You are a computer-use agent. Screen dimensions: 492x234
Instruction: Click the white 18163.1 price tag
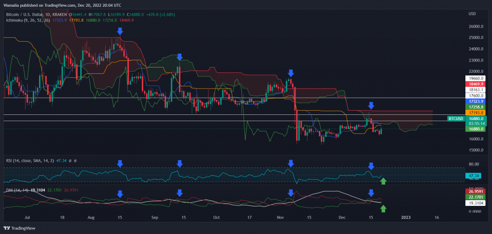[475, 90]
